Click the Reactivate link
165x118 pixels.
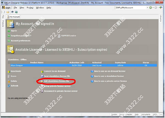(16, 71)
